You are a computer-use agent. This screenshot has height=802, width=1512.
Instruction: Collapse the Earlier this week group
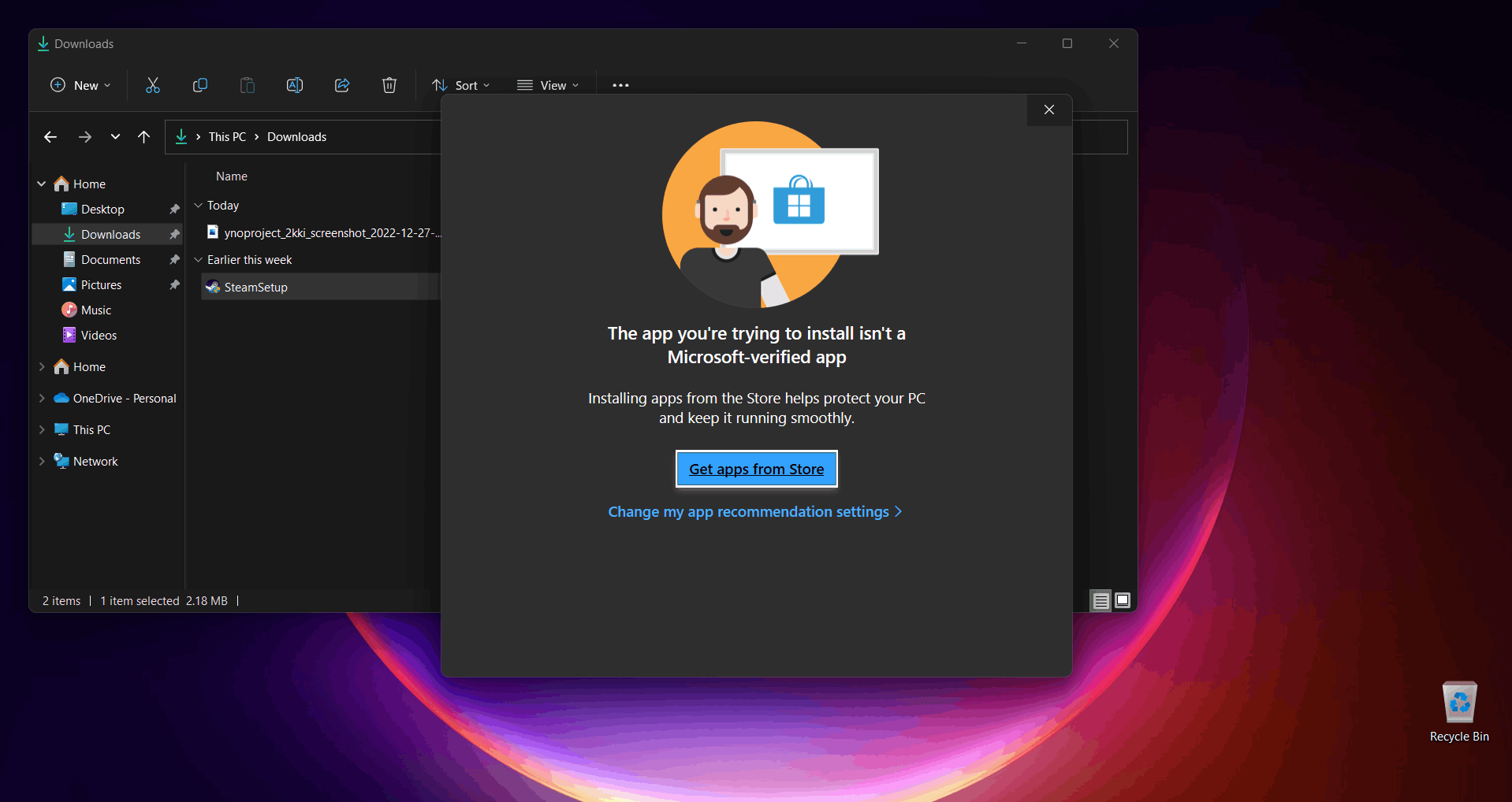click(x=199, y=260)
